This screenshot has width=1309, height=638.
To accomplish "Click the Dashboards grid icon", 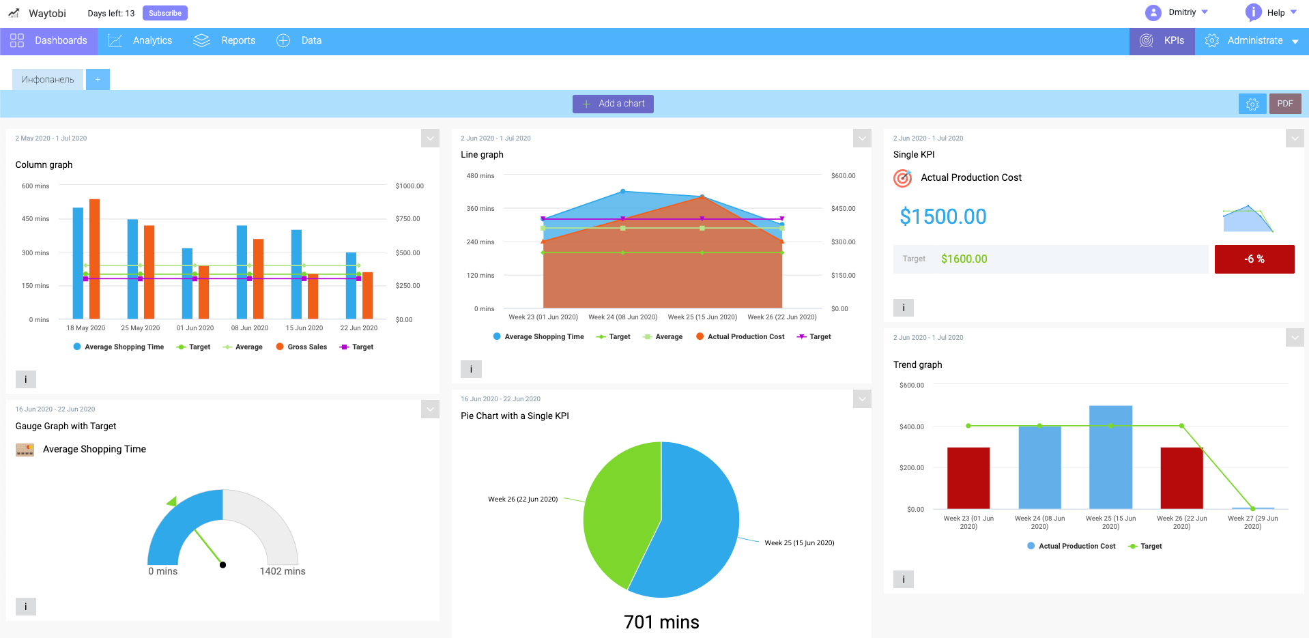I will [x=17, y=41].
